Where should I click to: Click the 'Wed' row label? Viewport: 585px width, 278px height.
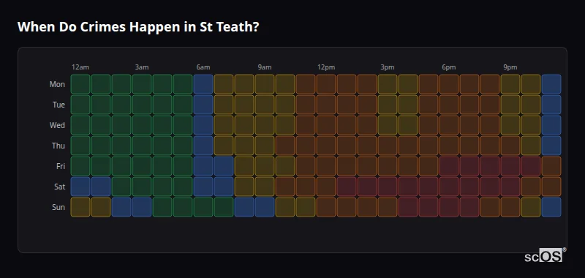coord(57,125)
